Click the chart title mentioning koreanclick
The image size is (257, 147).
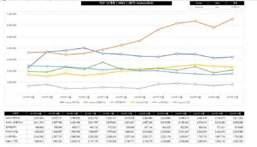tap(126, 3)
